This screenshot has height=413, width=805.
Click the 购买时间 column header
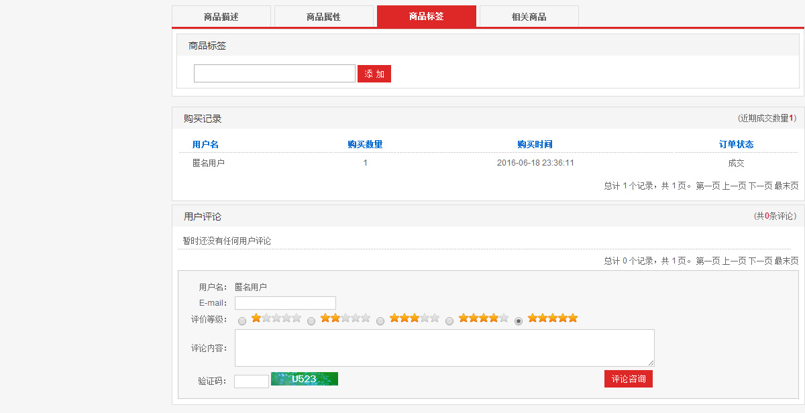click(x=535, y=144)
